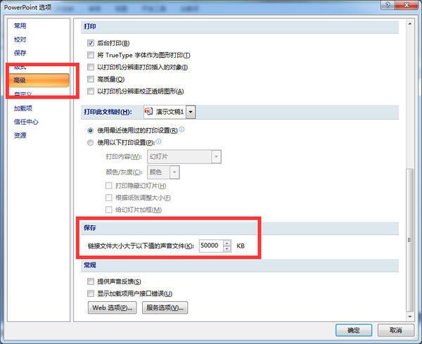Image resolution: width=422 pixels, height=344 pixels.
Task: Click the 演示文稿1 presentation file icon
Action: [149, 112]
